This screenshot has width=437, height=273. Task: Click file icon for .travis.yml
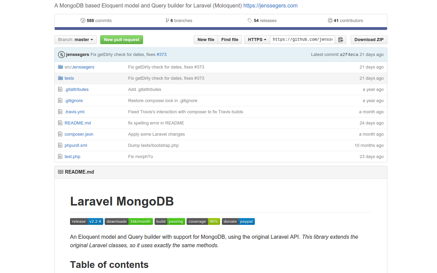coord(60,112)
